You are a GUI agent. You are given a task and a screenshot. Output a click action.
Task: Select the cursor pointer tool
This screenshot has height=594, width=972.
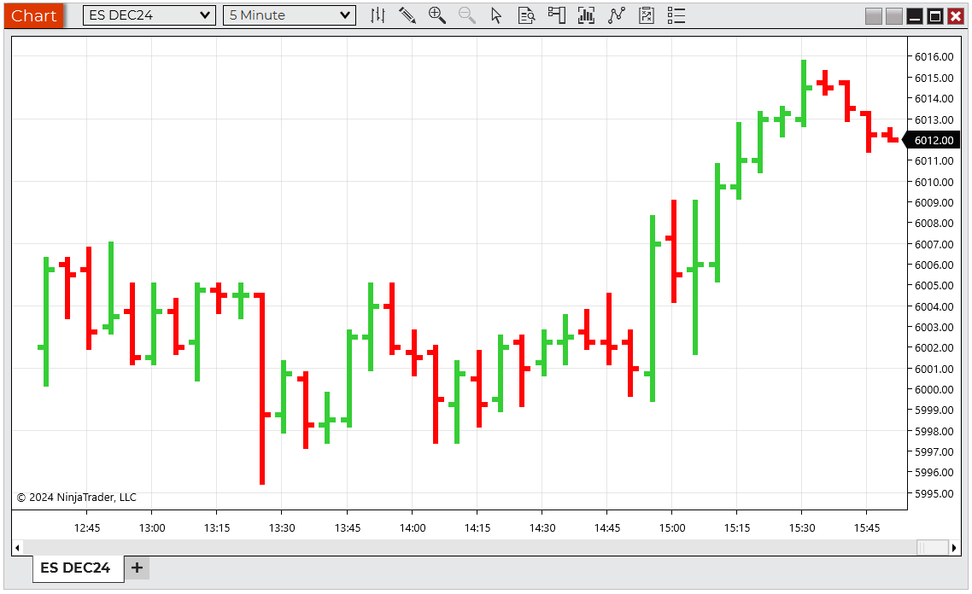point(496,15)
